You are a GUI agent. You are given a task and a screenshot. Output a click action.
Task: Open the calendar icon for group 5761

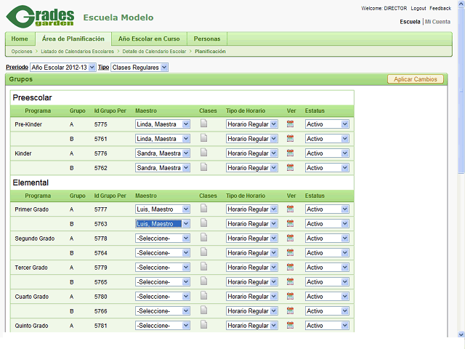tap(290, 139)
